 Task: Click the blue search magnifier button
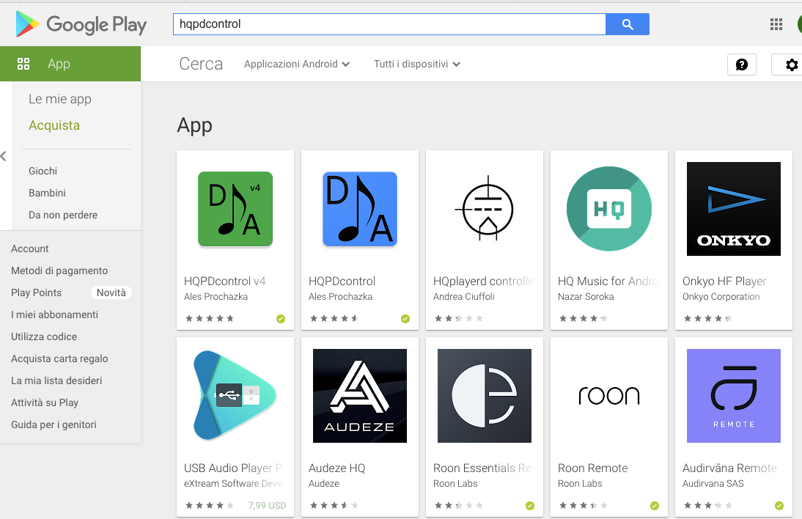click(627, 24)
